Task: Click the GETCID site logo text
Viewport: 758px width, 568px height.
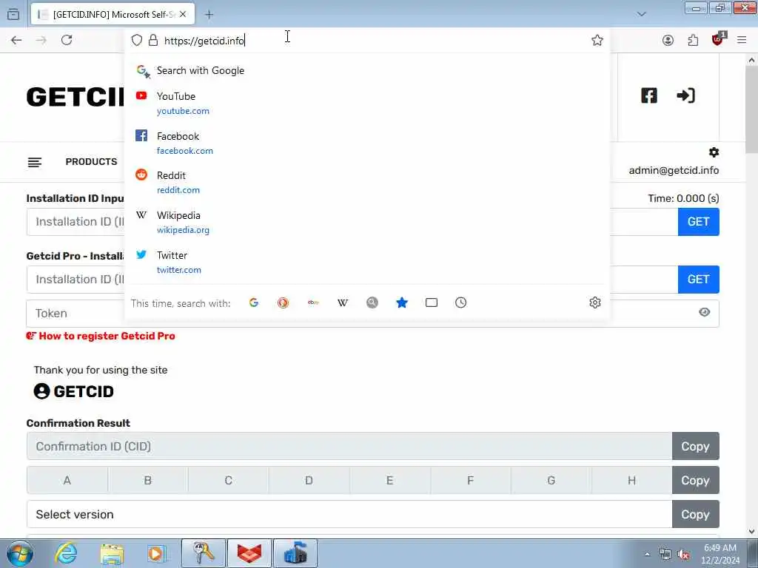Action: (76, 97)
